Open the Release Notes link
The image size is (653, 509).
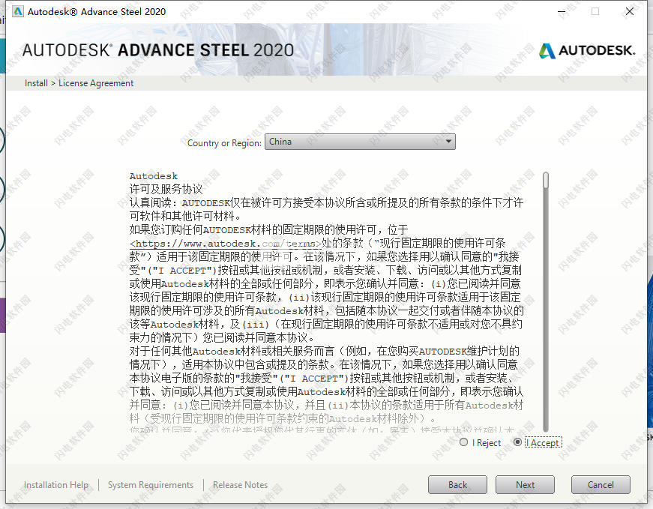click(241, 485)
